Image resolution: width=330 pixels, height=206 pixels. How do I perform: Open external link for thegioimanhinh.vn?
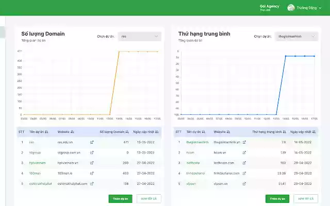pyautogui.click(x=244, y=142)
